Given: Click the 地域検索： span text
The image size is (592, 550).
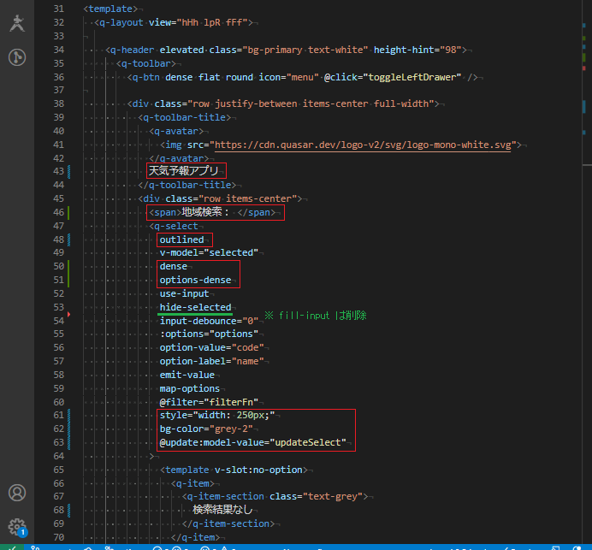Looking at the screenshot, I should pyautogui.click(x=206, y=212).
